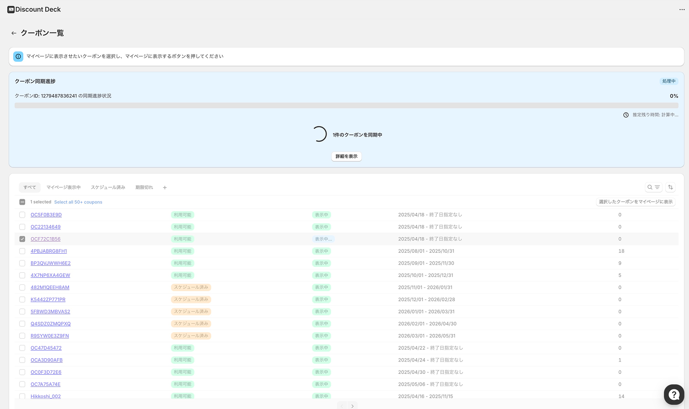Toggle the select-all header checkbox
Image resolution: width=689 pixels, height=409 pixels.
(22, 202)
